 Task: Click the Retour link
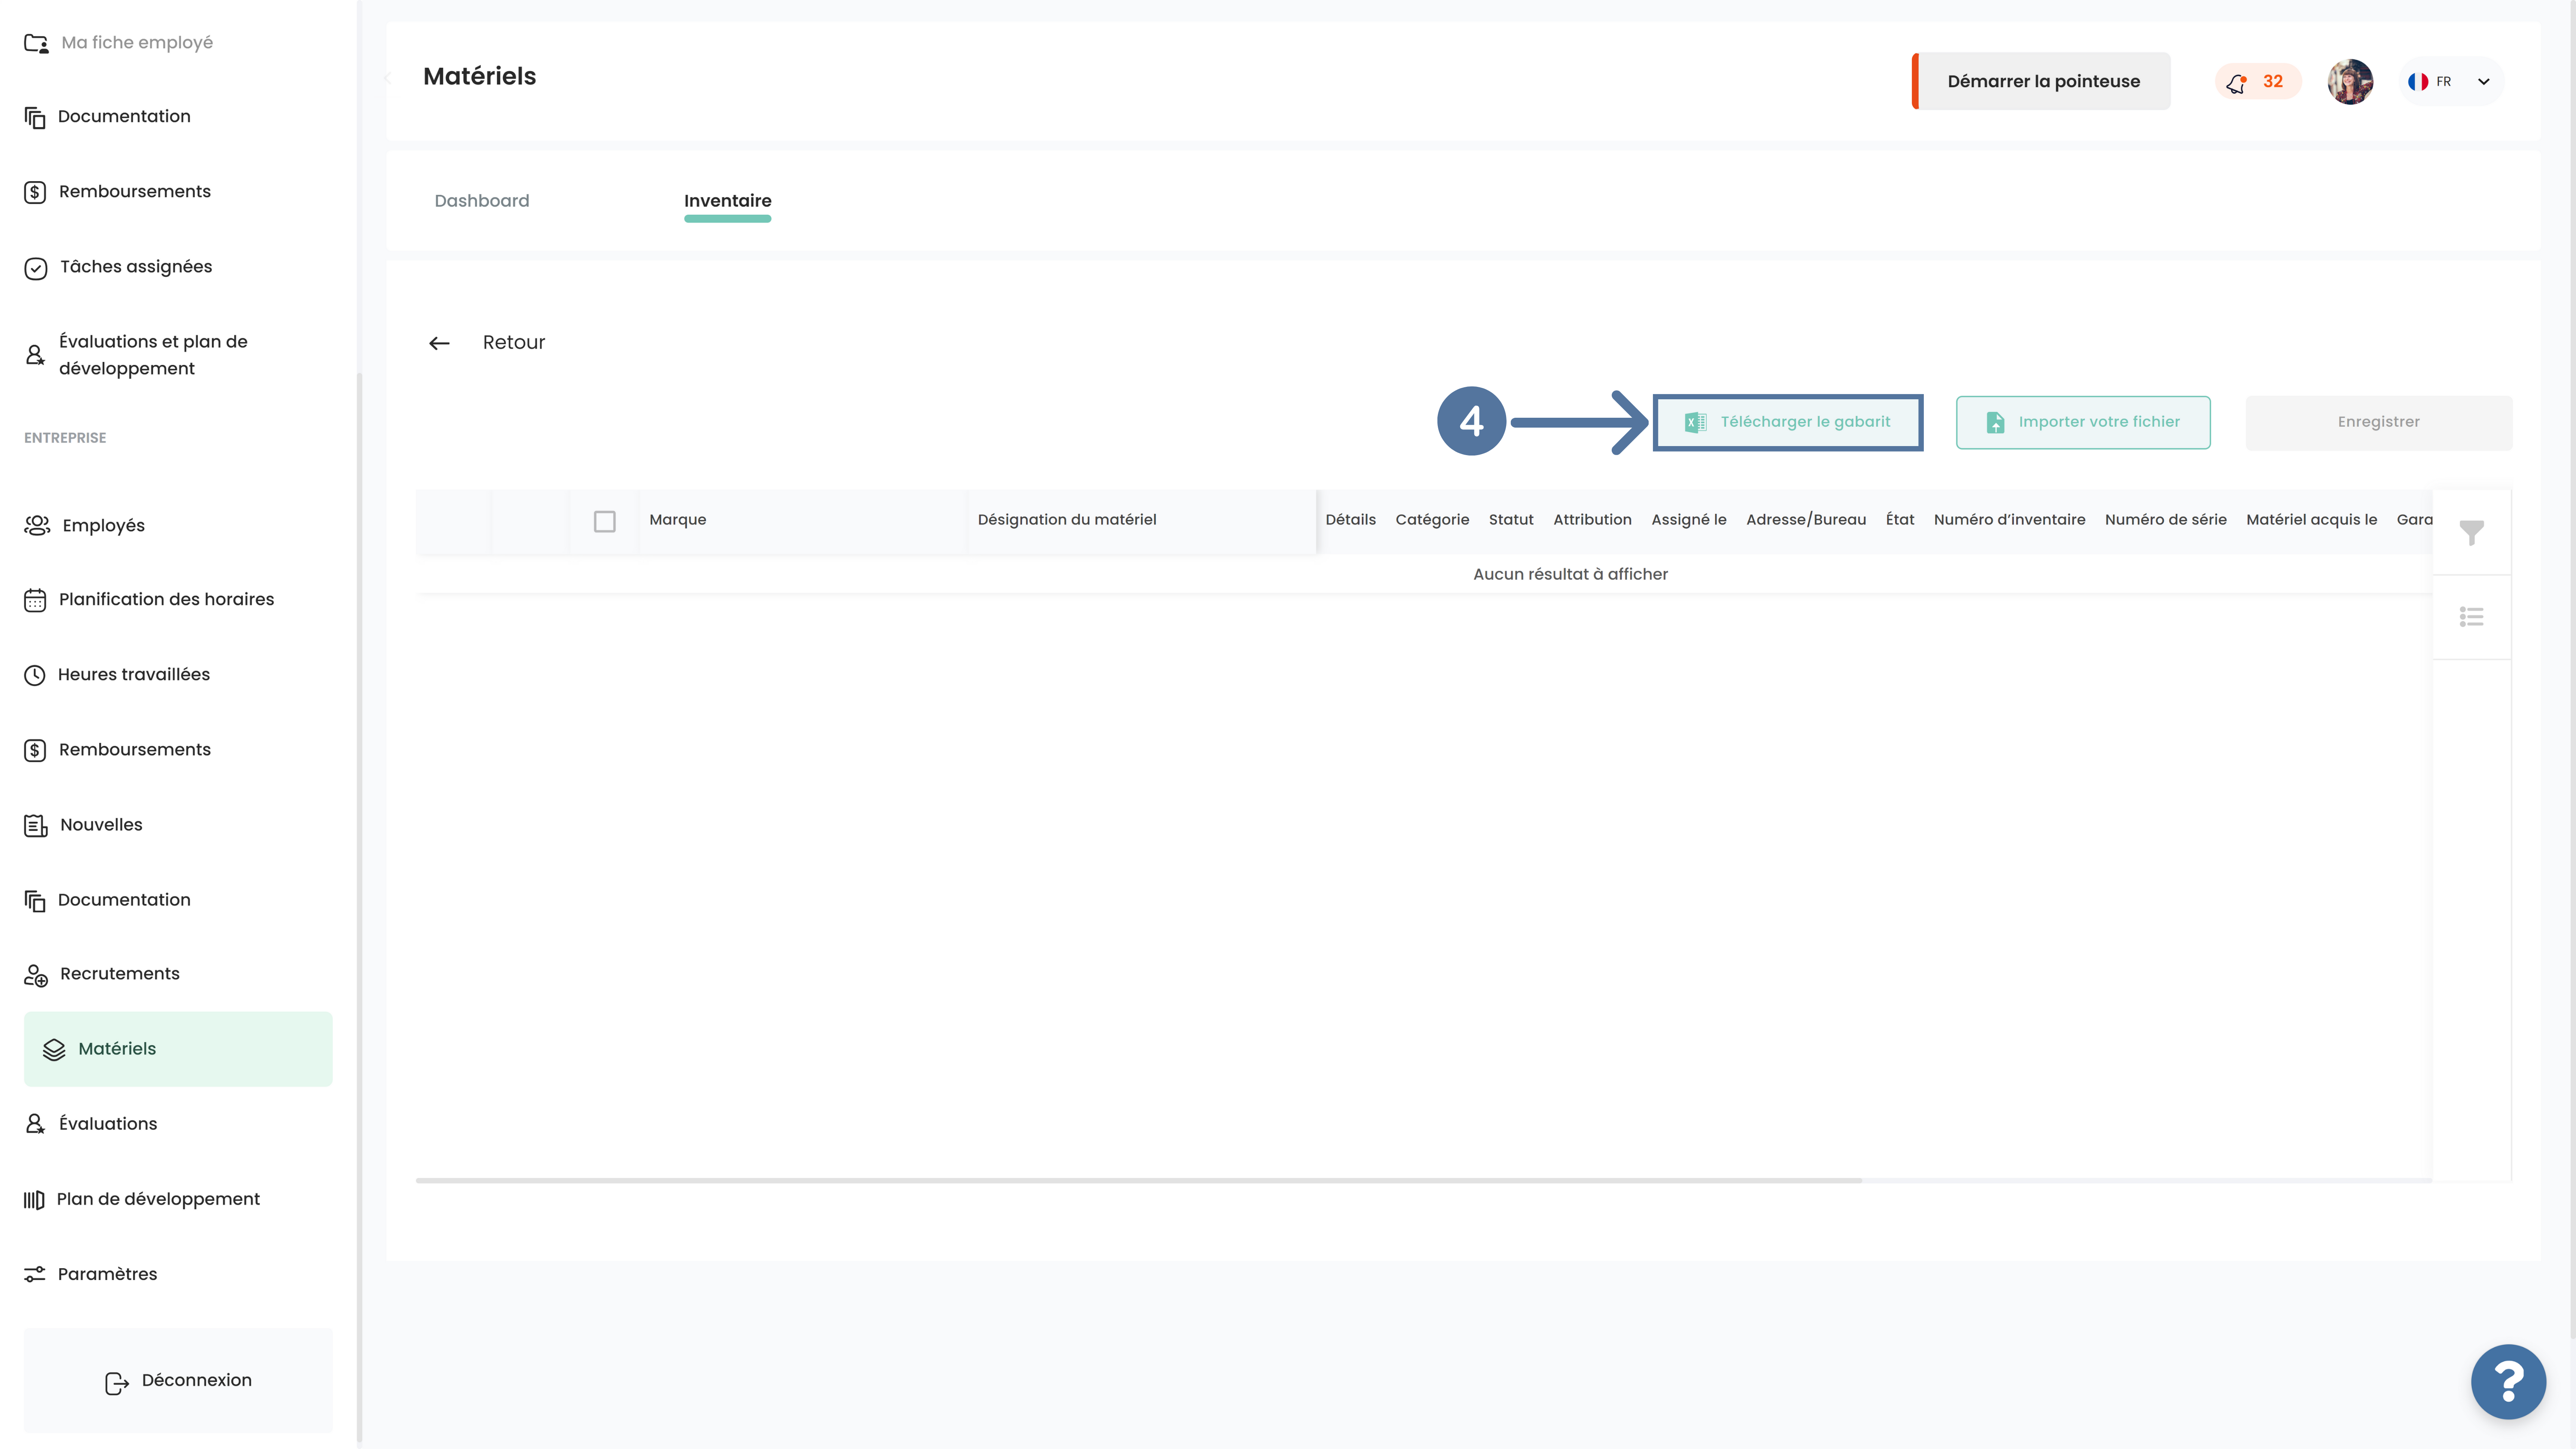pyautogui.click(x=514, y=343)
